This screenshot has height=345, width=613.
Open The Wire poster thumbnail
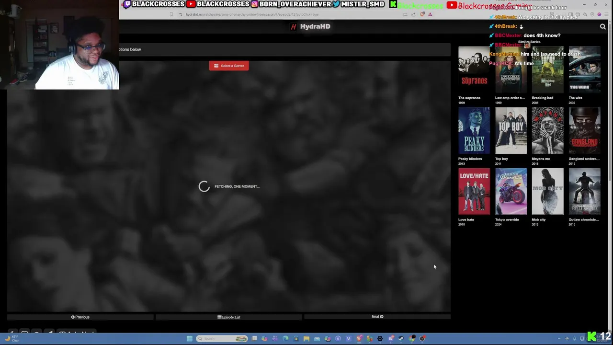click(584, 70)
